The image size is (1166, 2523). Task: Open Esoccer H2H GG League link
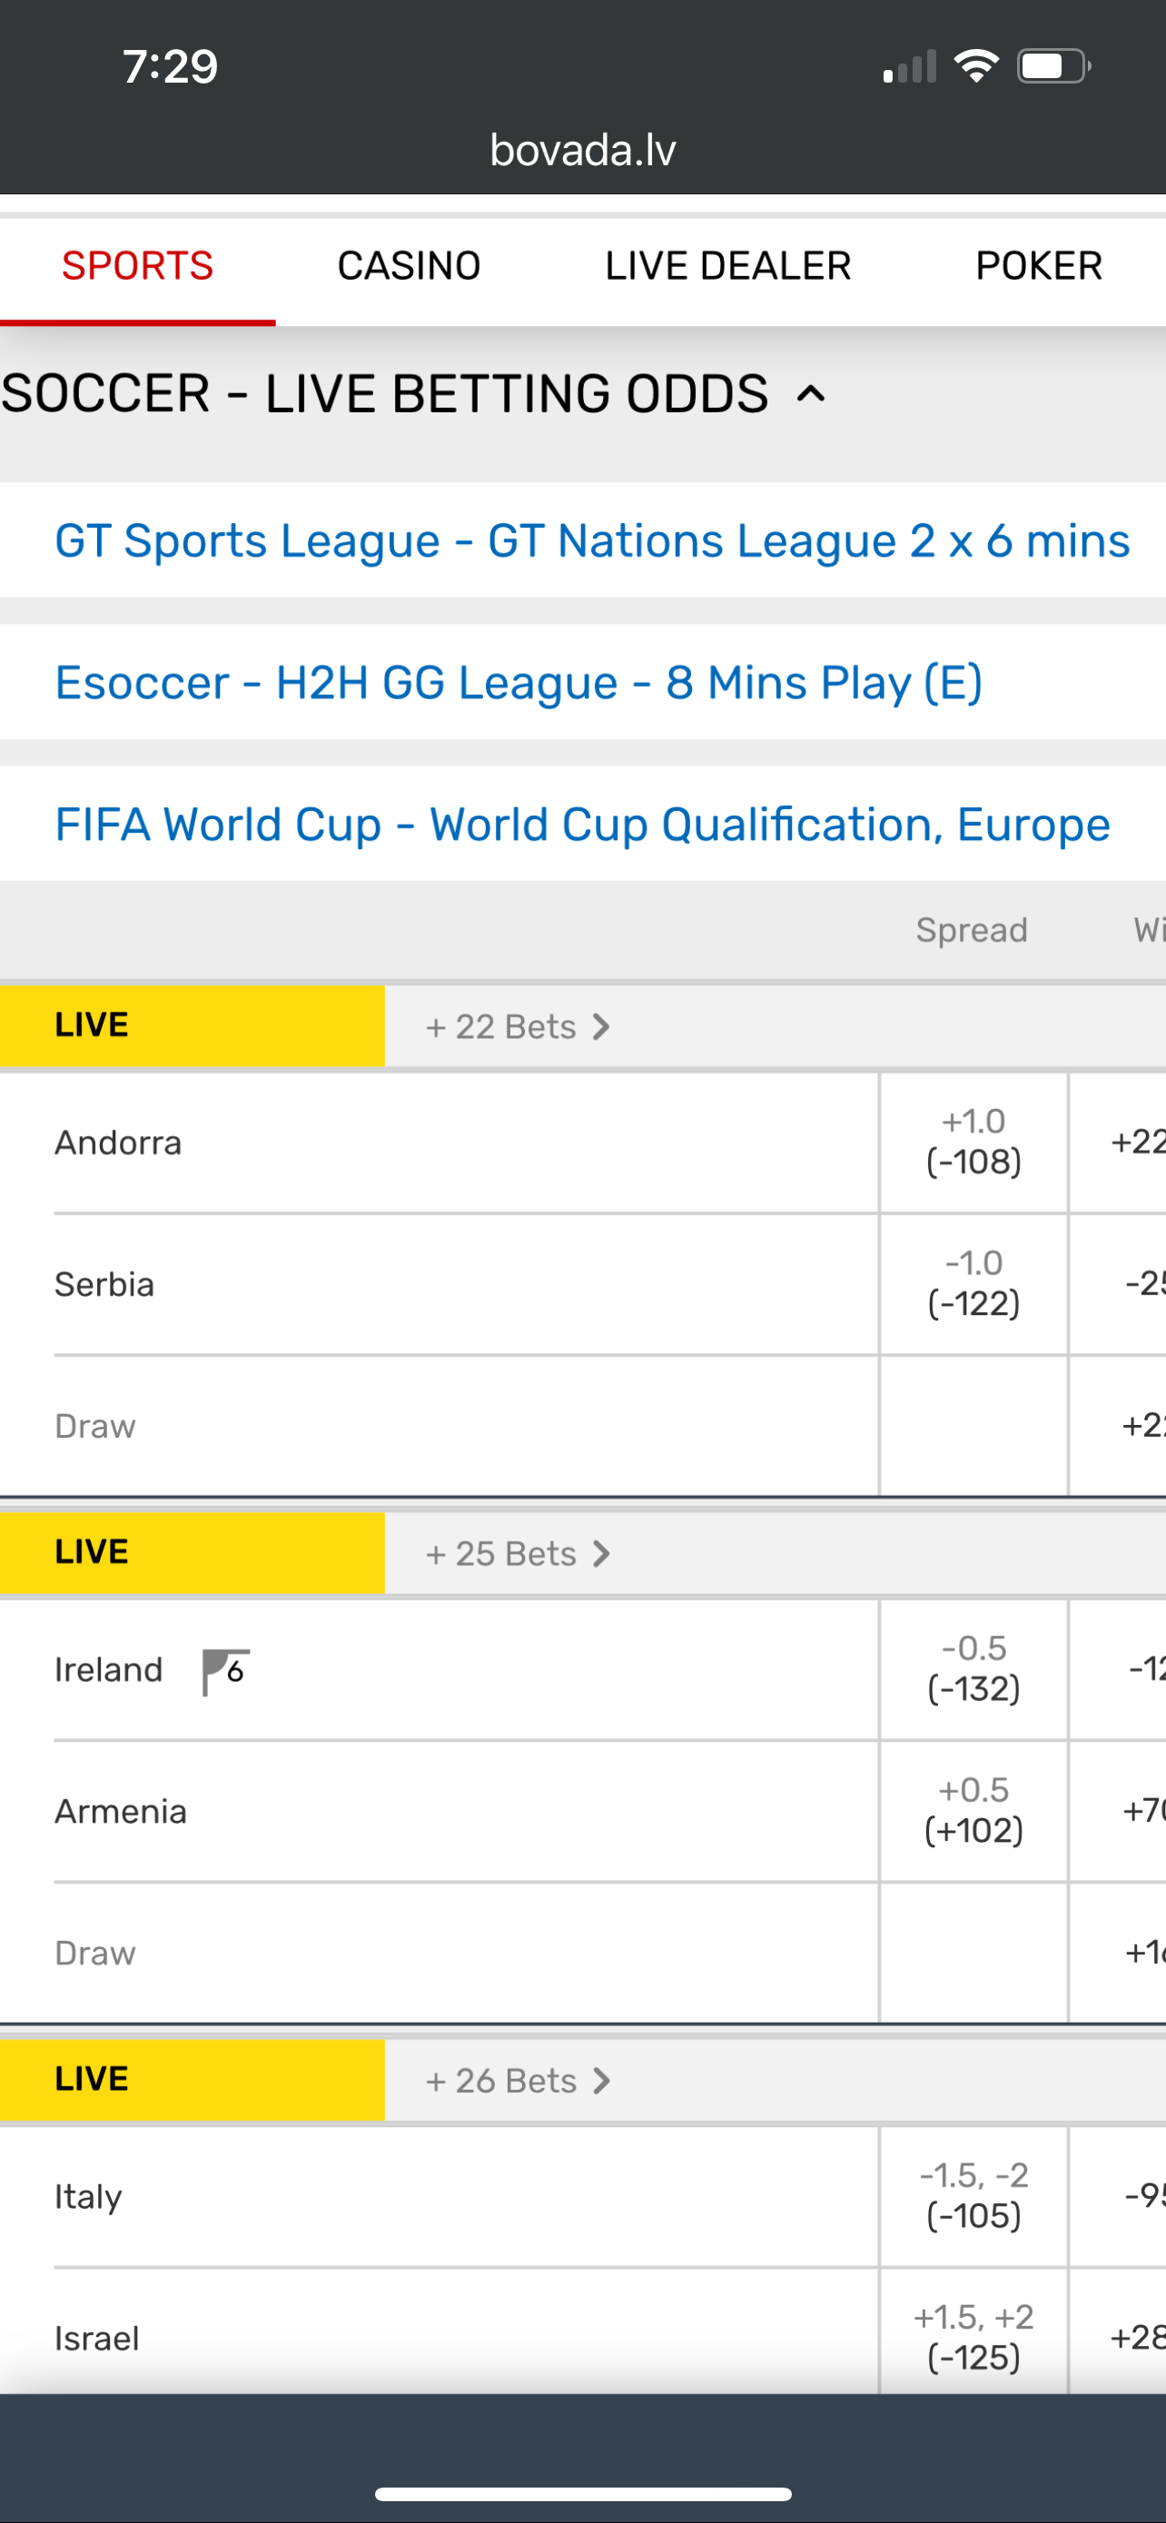point(518,683)
